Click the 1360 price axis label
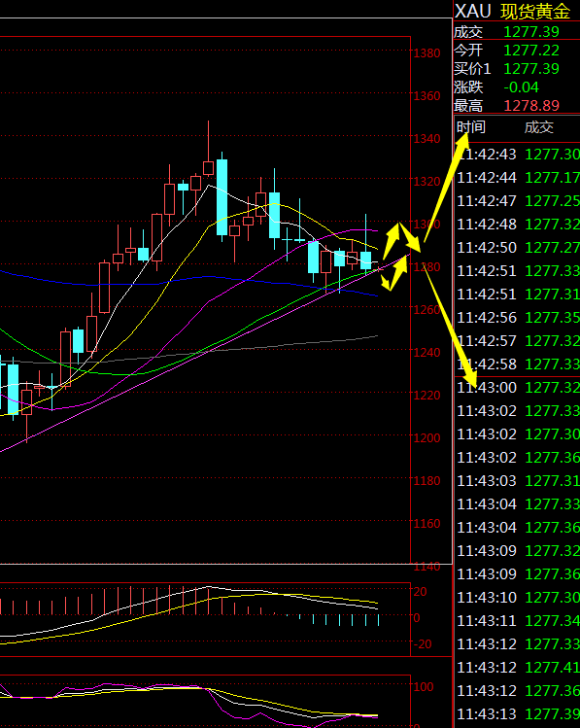This screenshot has width=580, height=728. coord(426,95)
